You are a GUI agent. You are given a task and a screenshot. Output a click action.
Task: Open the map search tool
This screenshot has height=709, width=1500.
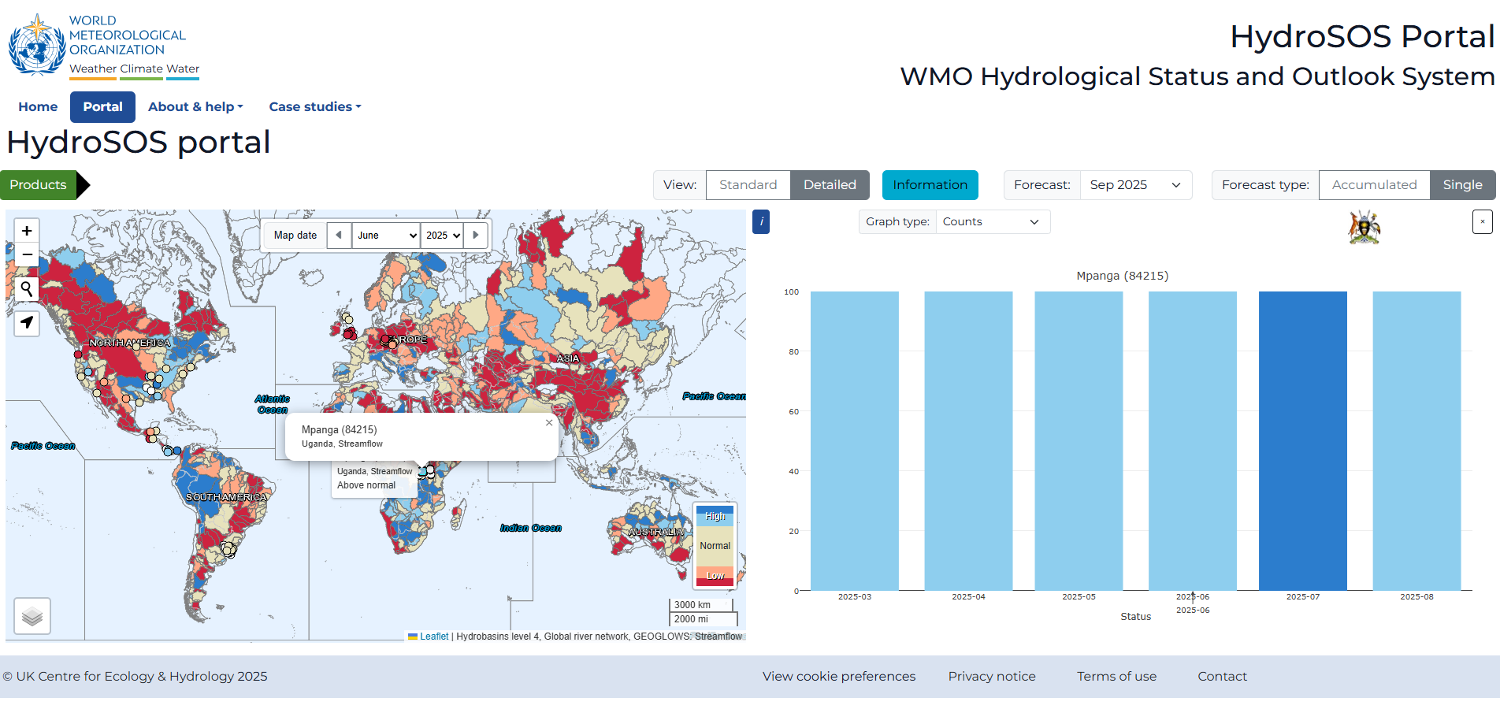pyautogui.click(x=27, y=290)
